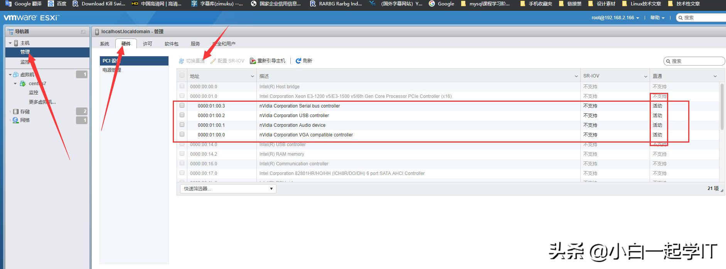Check the nVidia VGA compatible controller row
Image resolution: width=726 pixels, height=269 pixels.
pyautogui.click(x=182, y=134)
